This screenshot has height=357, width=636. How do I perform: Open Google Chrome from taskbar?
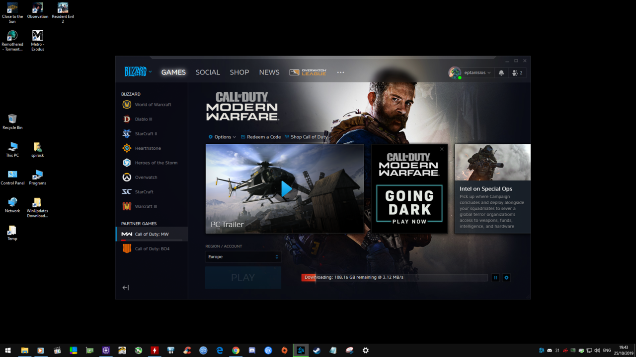pyautogui.click(x=236, y=350)
